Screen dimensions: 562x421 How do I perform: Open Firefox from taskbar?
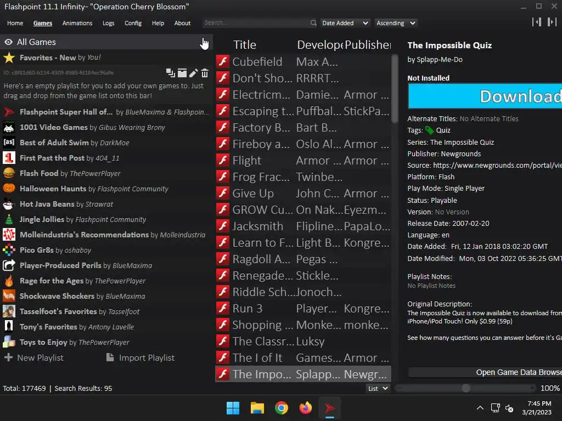305,408
